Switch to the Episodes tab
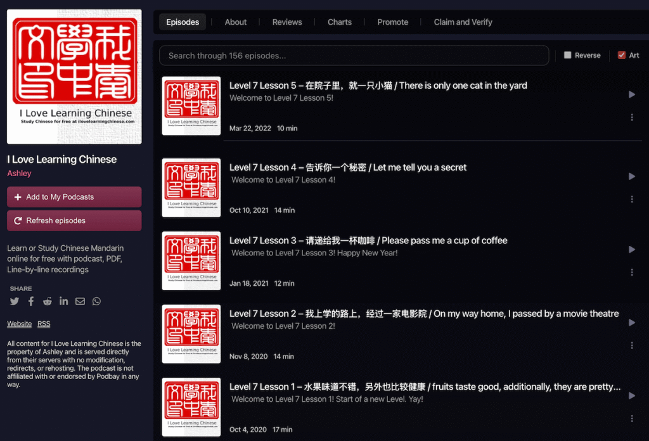The height and width of the screenshot is (441, 649). (183, 22)
